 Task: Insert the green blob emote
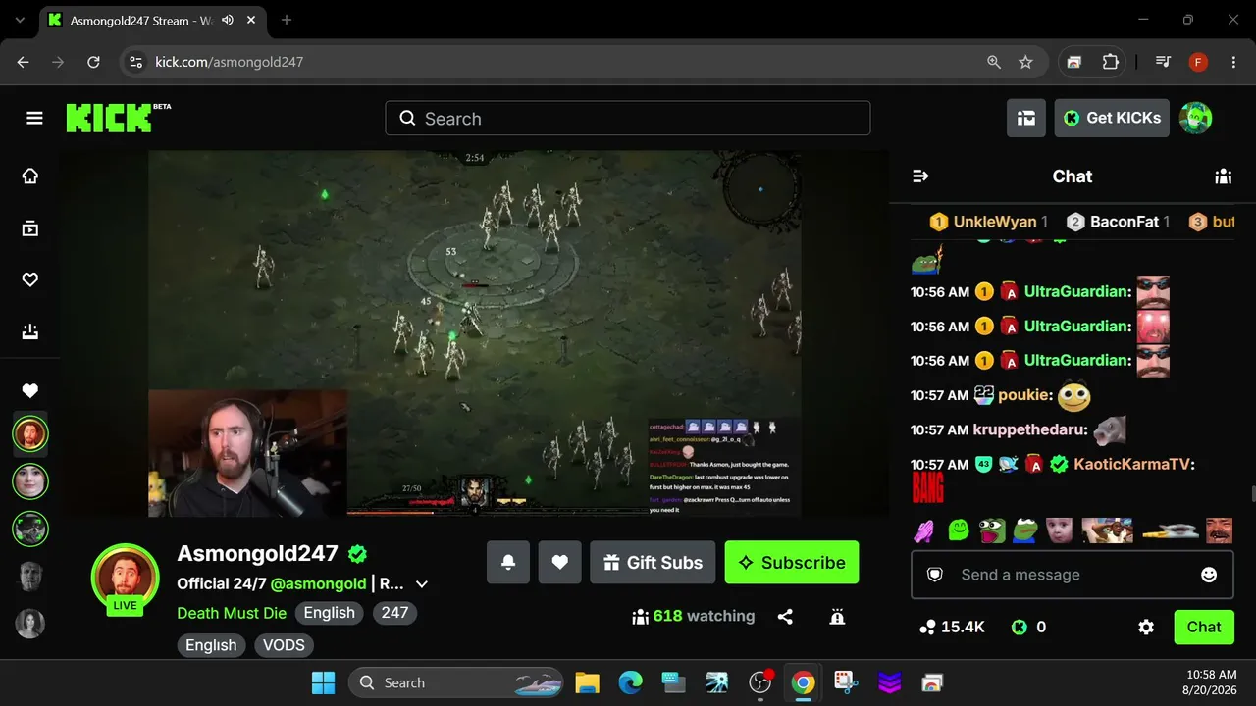pyautogui.click(x=959, y=531)
